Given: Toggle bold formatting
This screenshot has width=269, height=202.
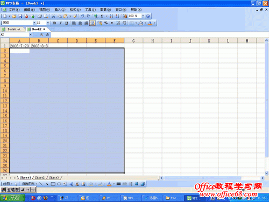Looking at the screenshot, I should coord(54,23).
